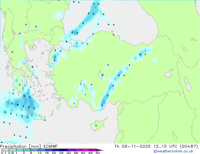Click the 30 to 35 mm purple swatch
This screenshot has height=154, width=200.
pyautogui.click(x=71, y=150)
